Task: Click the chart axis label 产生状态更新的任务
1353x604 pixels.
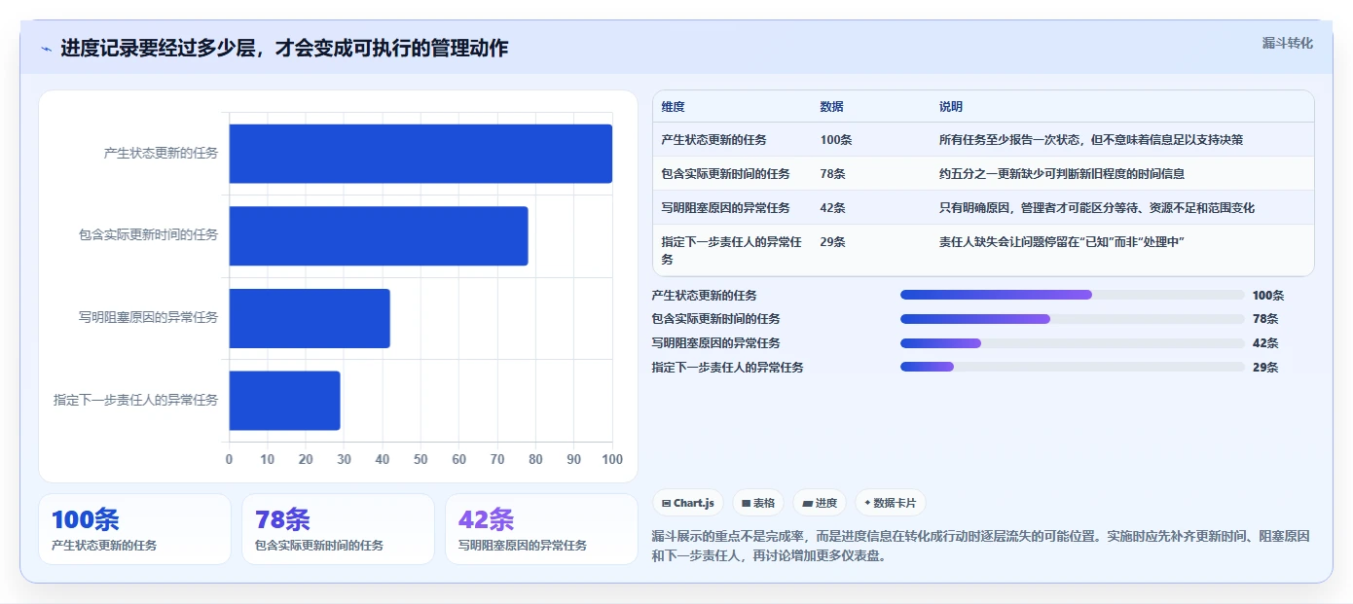Action: (162, 154)
